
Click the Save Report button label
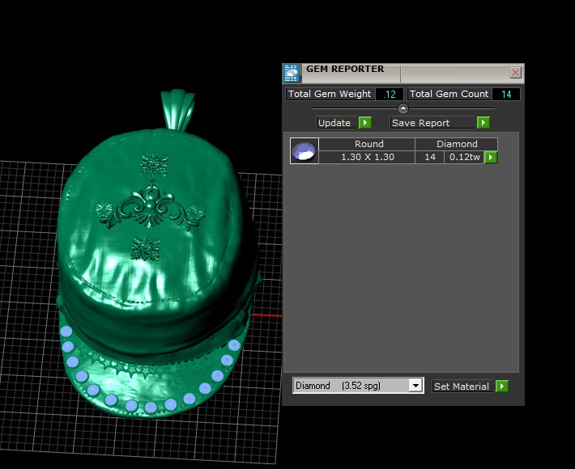tap(432, 123)
